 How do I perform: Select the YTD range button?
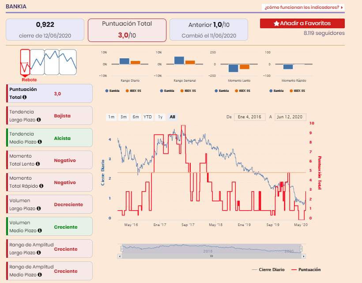click(x=148, y=117)
